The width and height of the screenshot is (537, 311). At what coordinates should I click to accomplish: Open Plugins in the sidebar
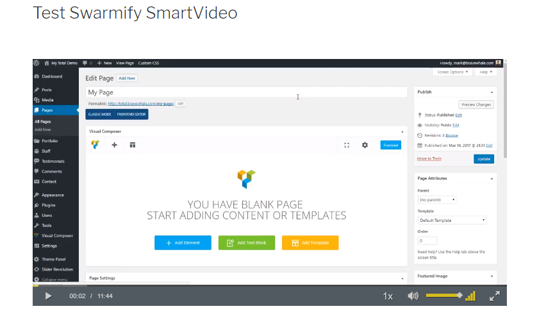click(x=48, y=205)
